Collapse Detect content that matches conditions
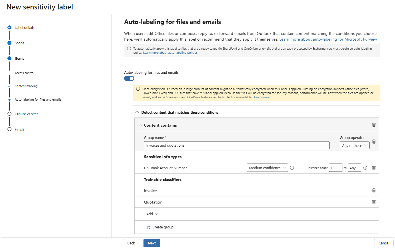Viewport: 395px width, 249px height. click(x=137, y=112)
